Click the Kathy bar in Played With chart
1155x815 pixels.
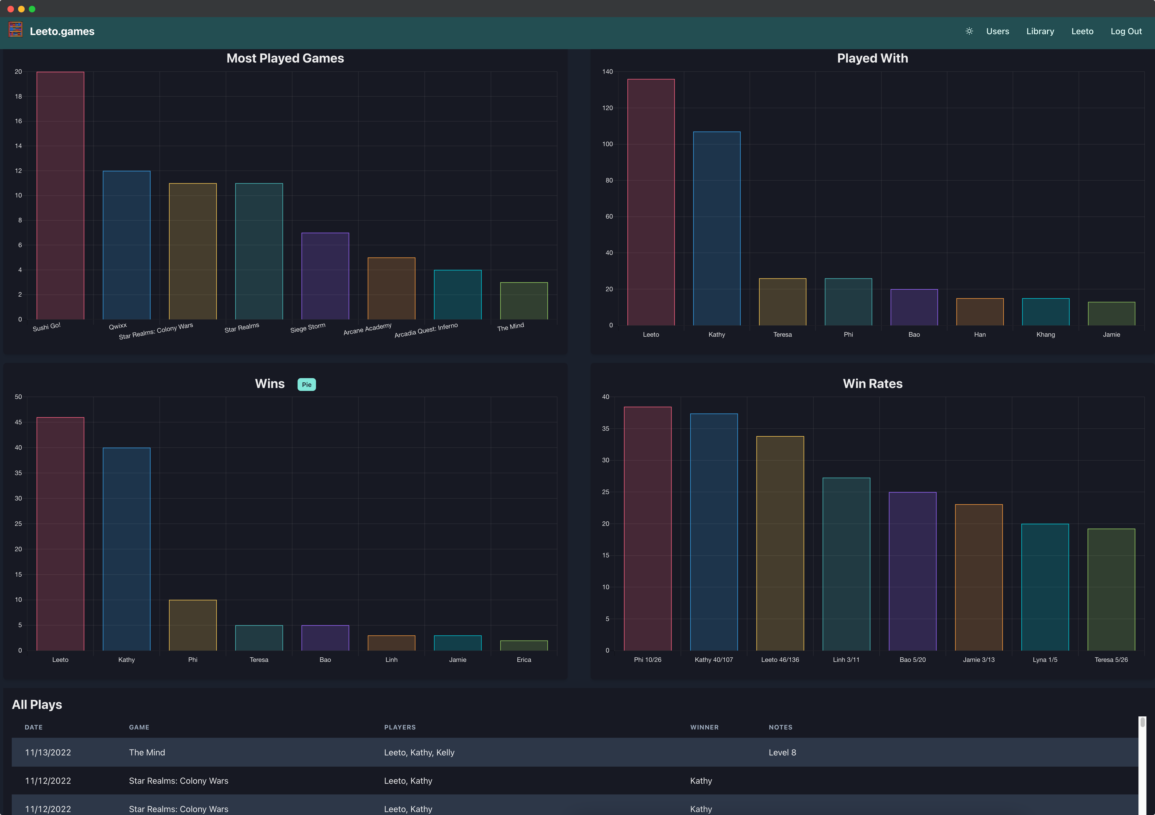(x=717, y=228)
